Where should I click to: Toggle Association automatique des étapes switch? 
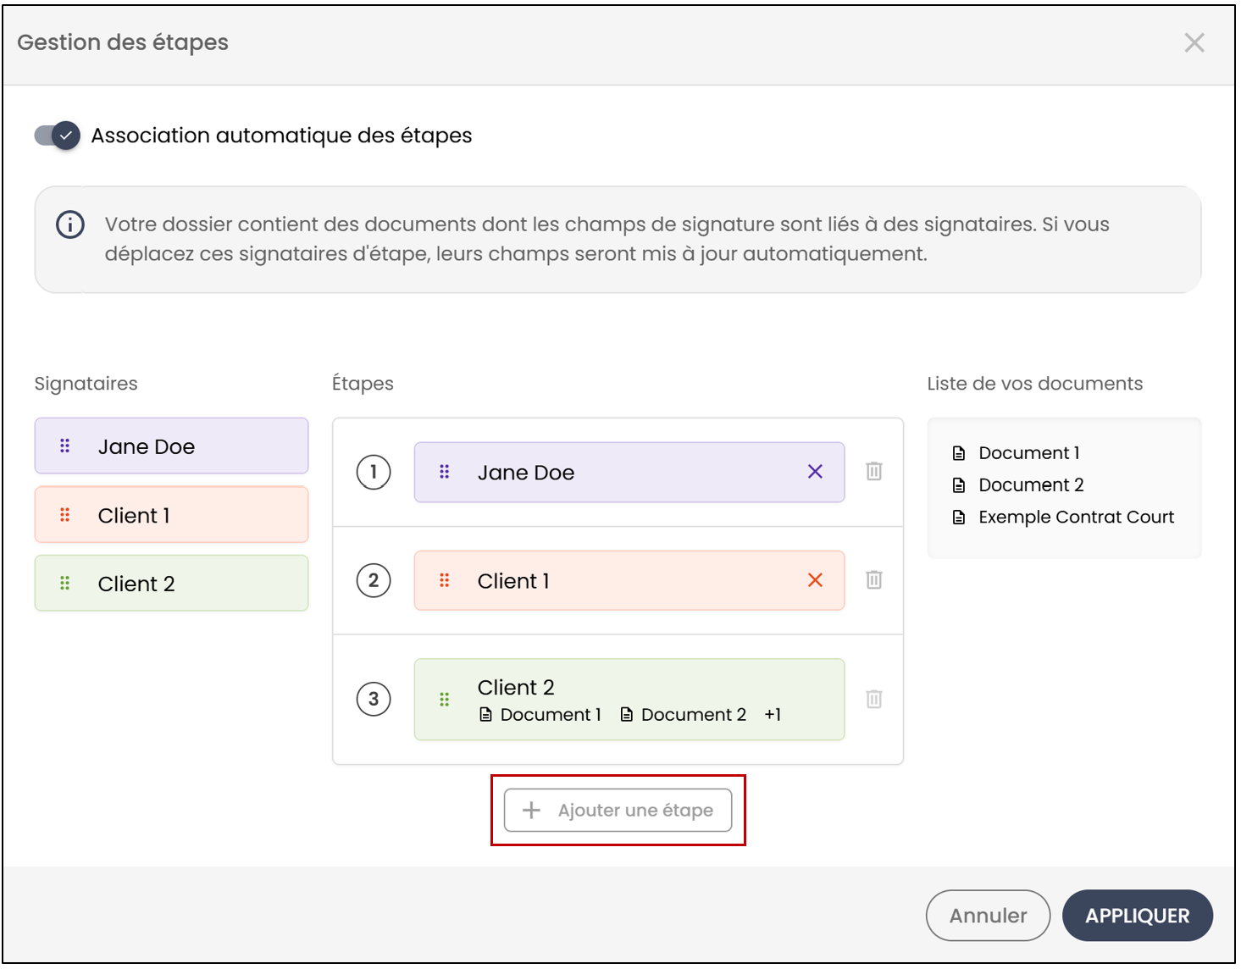pyautogui.click(x=58, y=136)
